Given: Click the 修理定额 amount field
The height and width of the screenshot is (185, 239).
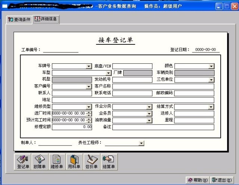Looking at the screenshot, I should point(72,127).
